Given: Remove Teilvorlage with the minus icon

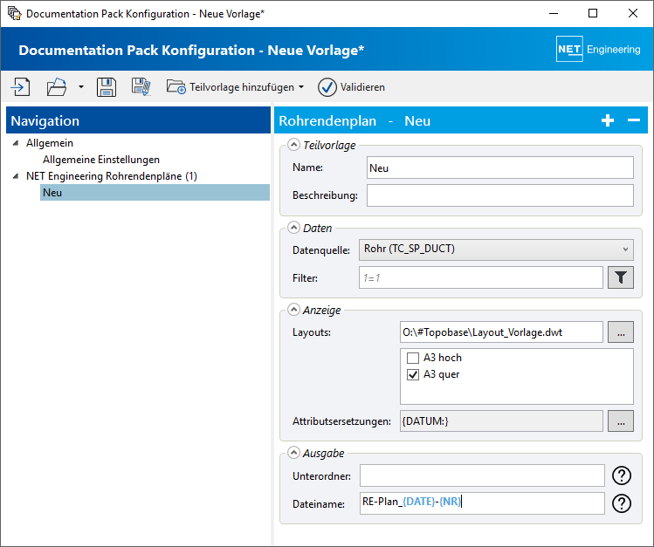Looking at the screenshot, I should [634, 120].
